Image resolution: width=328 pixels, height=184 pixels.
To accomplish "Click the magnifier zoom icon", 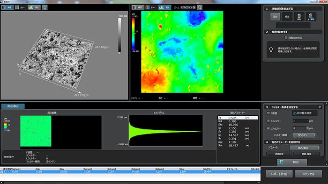I will (200, 7).
